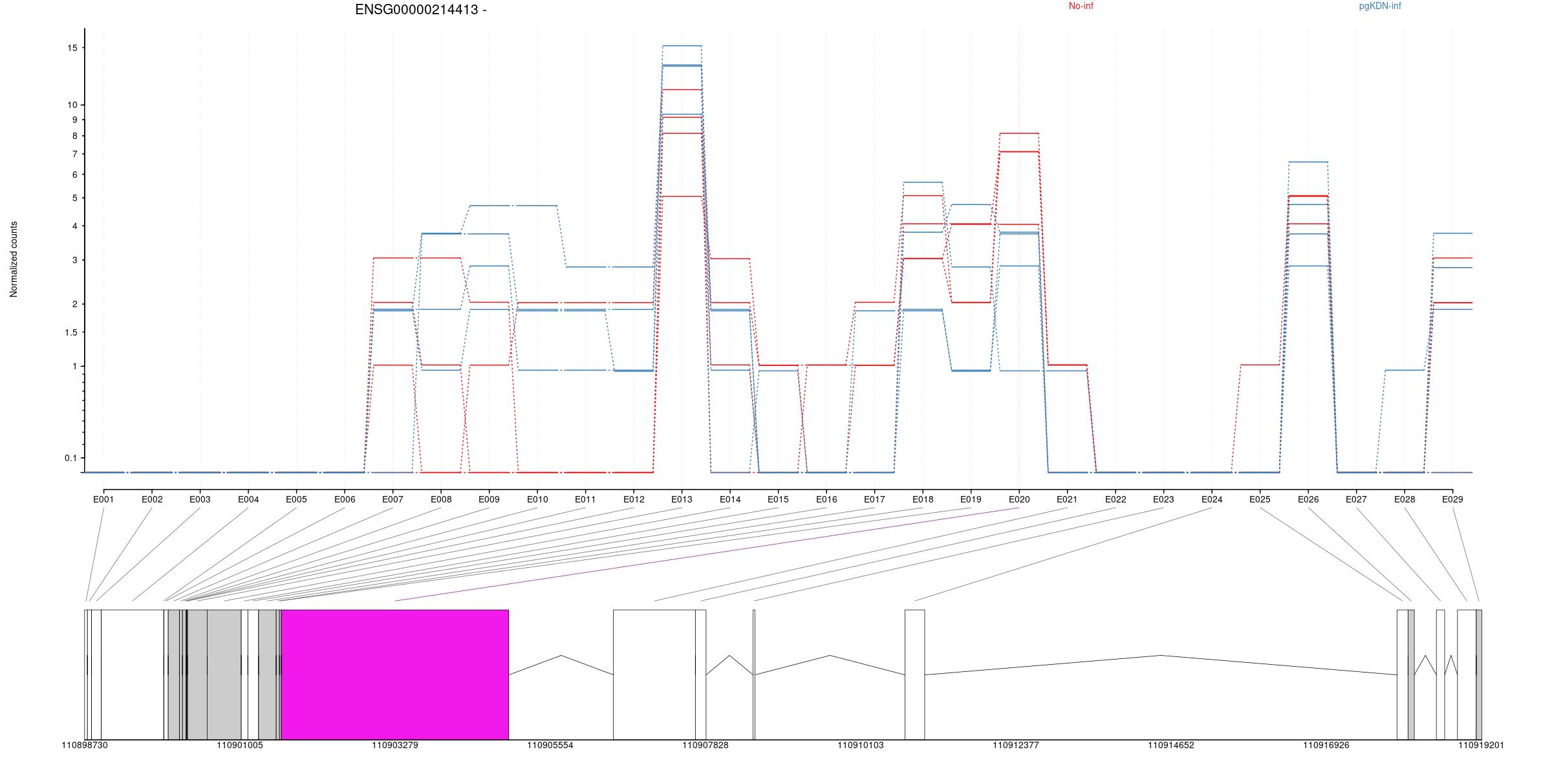This screenshot has height=776, width=1552.
Task: Click exon label E009
Action: pos(489,499)
